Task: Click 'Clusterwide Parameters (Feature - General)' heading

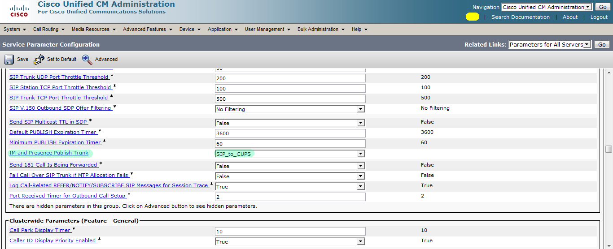Action: point(74,220)
